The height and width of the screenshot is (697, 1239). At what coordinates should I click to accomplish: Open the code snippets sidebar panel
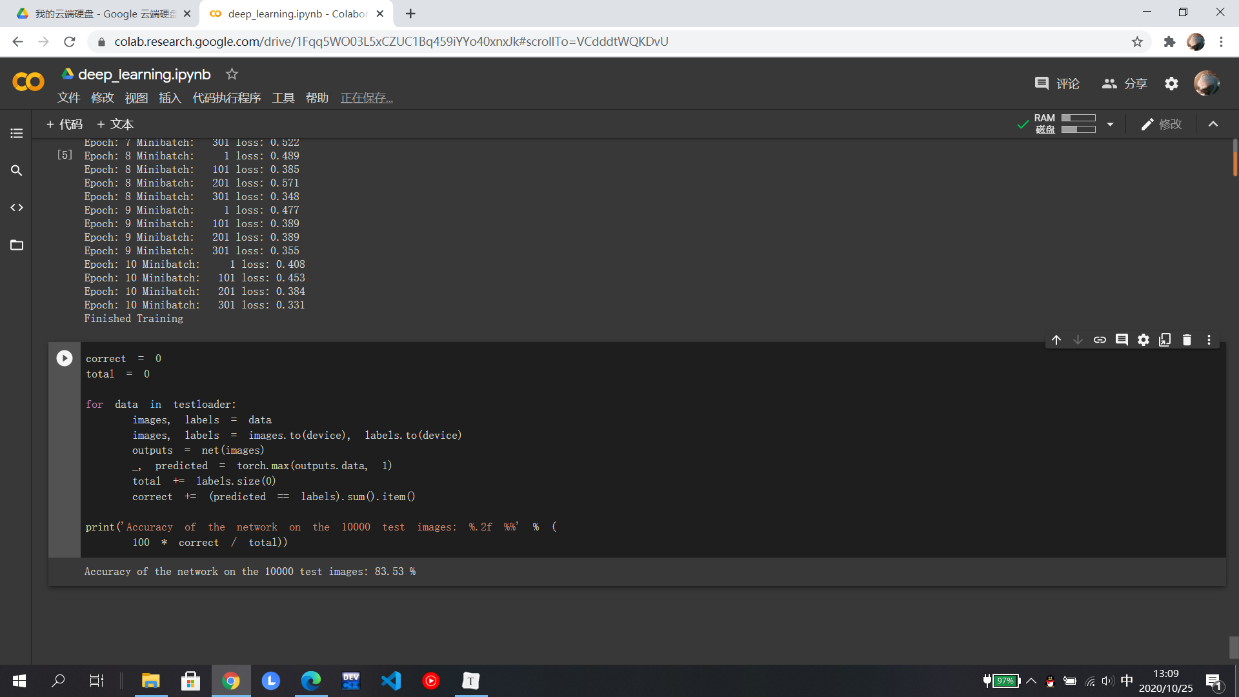tap(17, 208)
